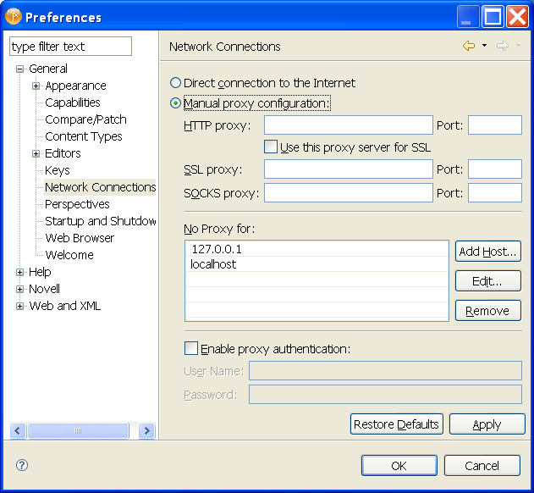Click scroll right arrow under the tree

(x=146, y=431)
